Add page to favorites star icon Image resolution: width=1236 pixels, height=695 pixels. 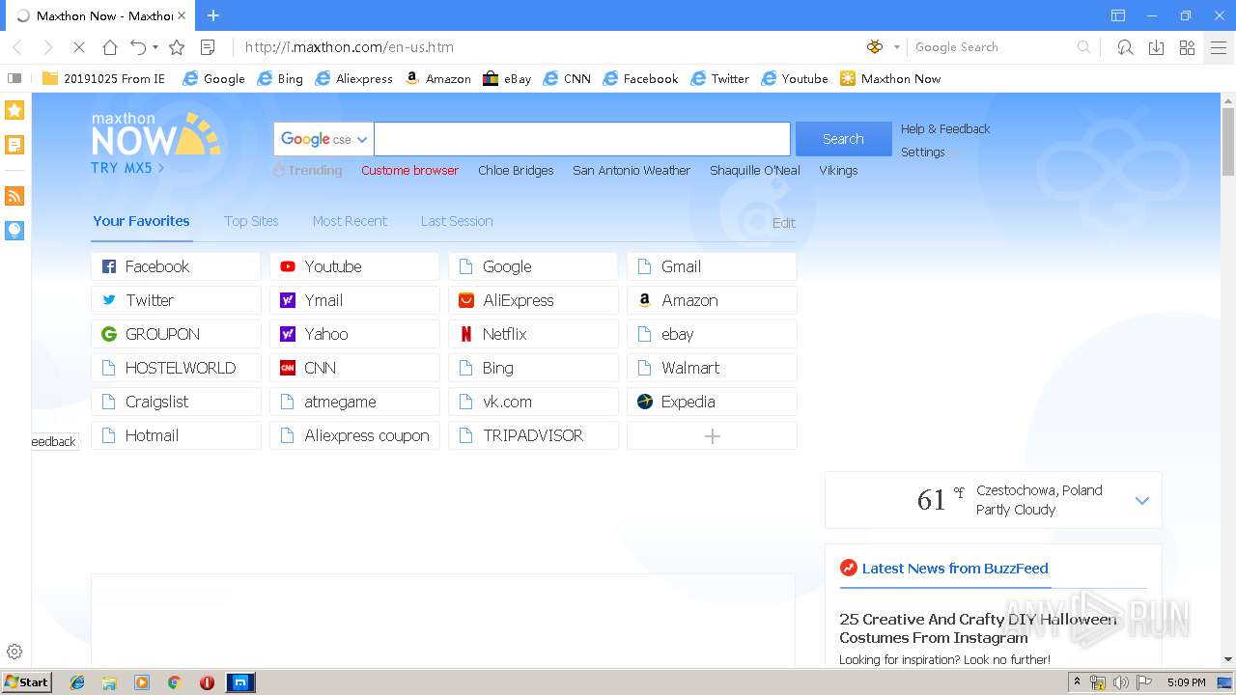177,47
